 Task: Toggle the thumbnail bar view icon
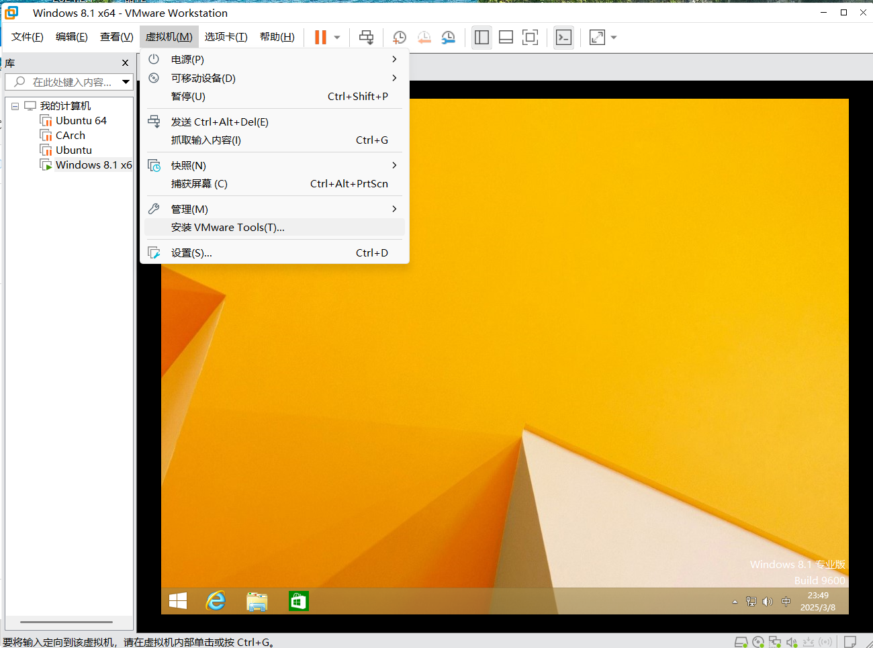506,38
